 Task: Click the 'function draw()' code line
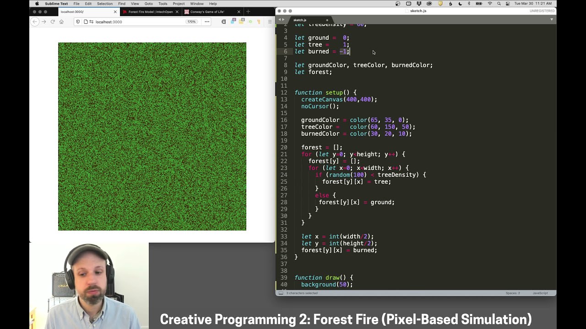[x=324, y=278]
